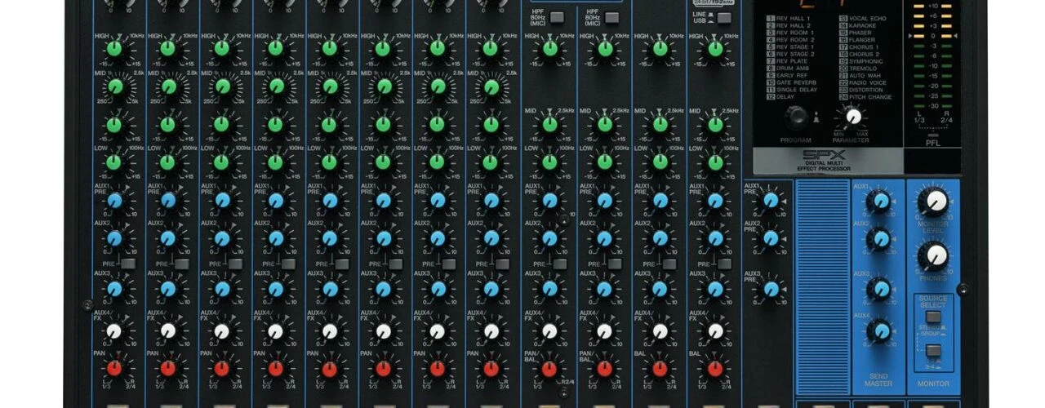Toggle the LINE/USB input switch
Screen dimensions: 1045x408
coord(723,18)
